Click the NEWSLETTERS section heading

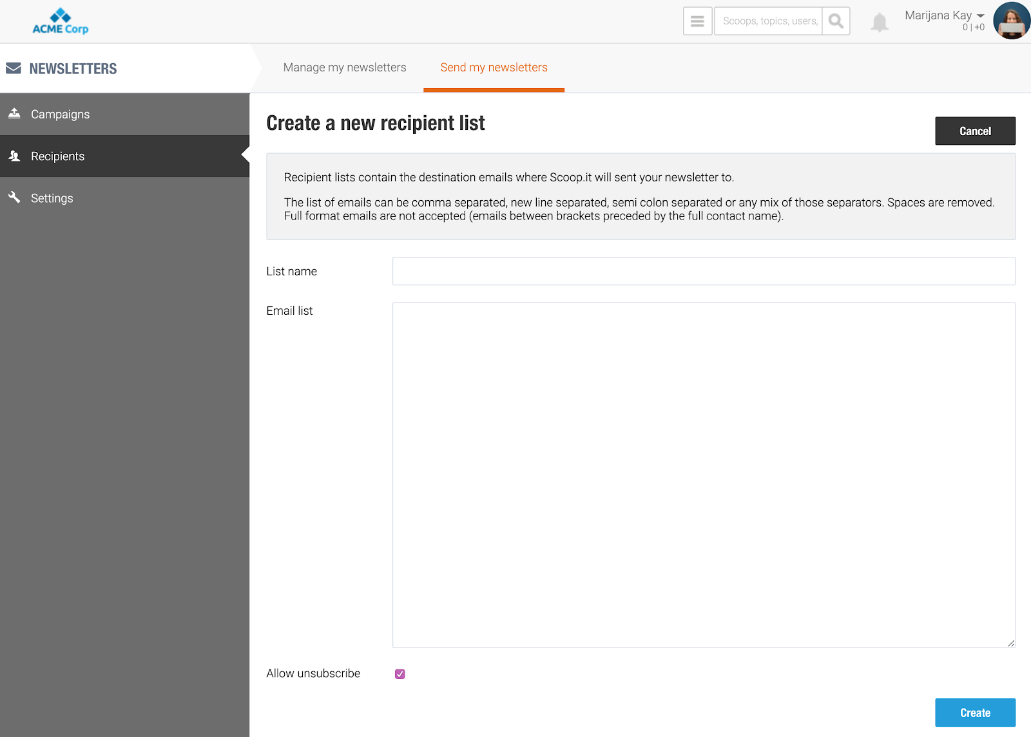pos(73,69)
